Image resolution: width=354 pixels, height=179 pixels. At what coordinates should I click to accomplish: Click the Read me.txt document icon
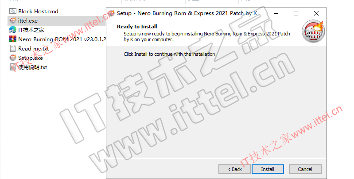pos(13,49)
